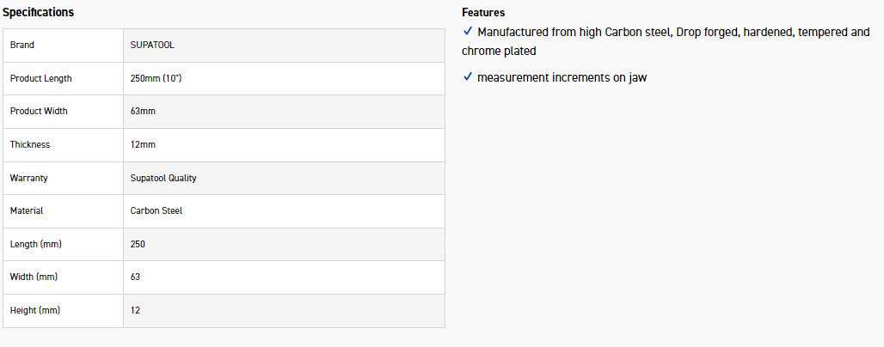Select the SUPATOOL brand value
Image resolution: width=884 pixels, height=347 pixels.
tap(152, 45)
